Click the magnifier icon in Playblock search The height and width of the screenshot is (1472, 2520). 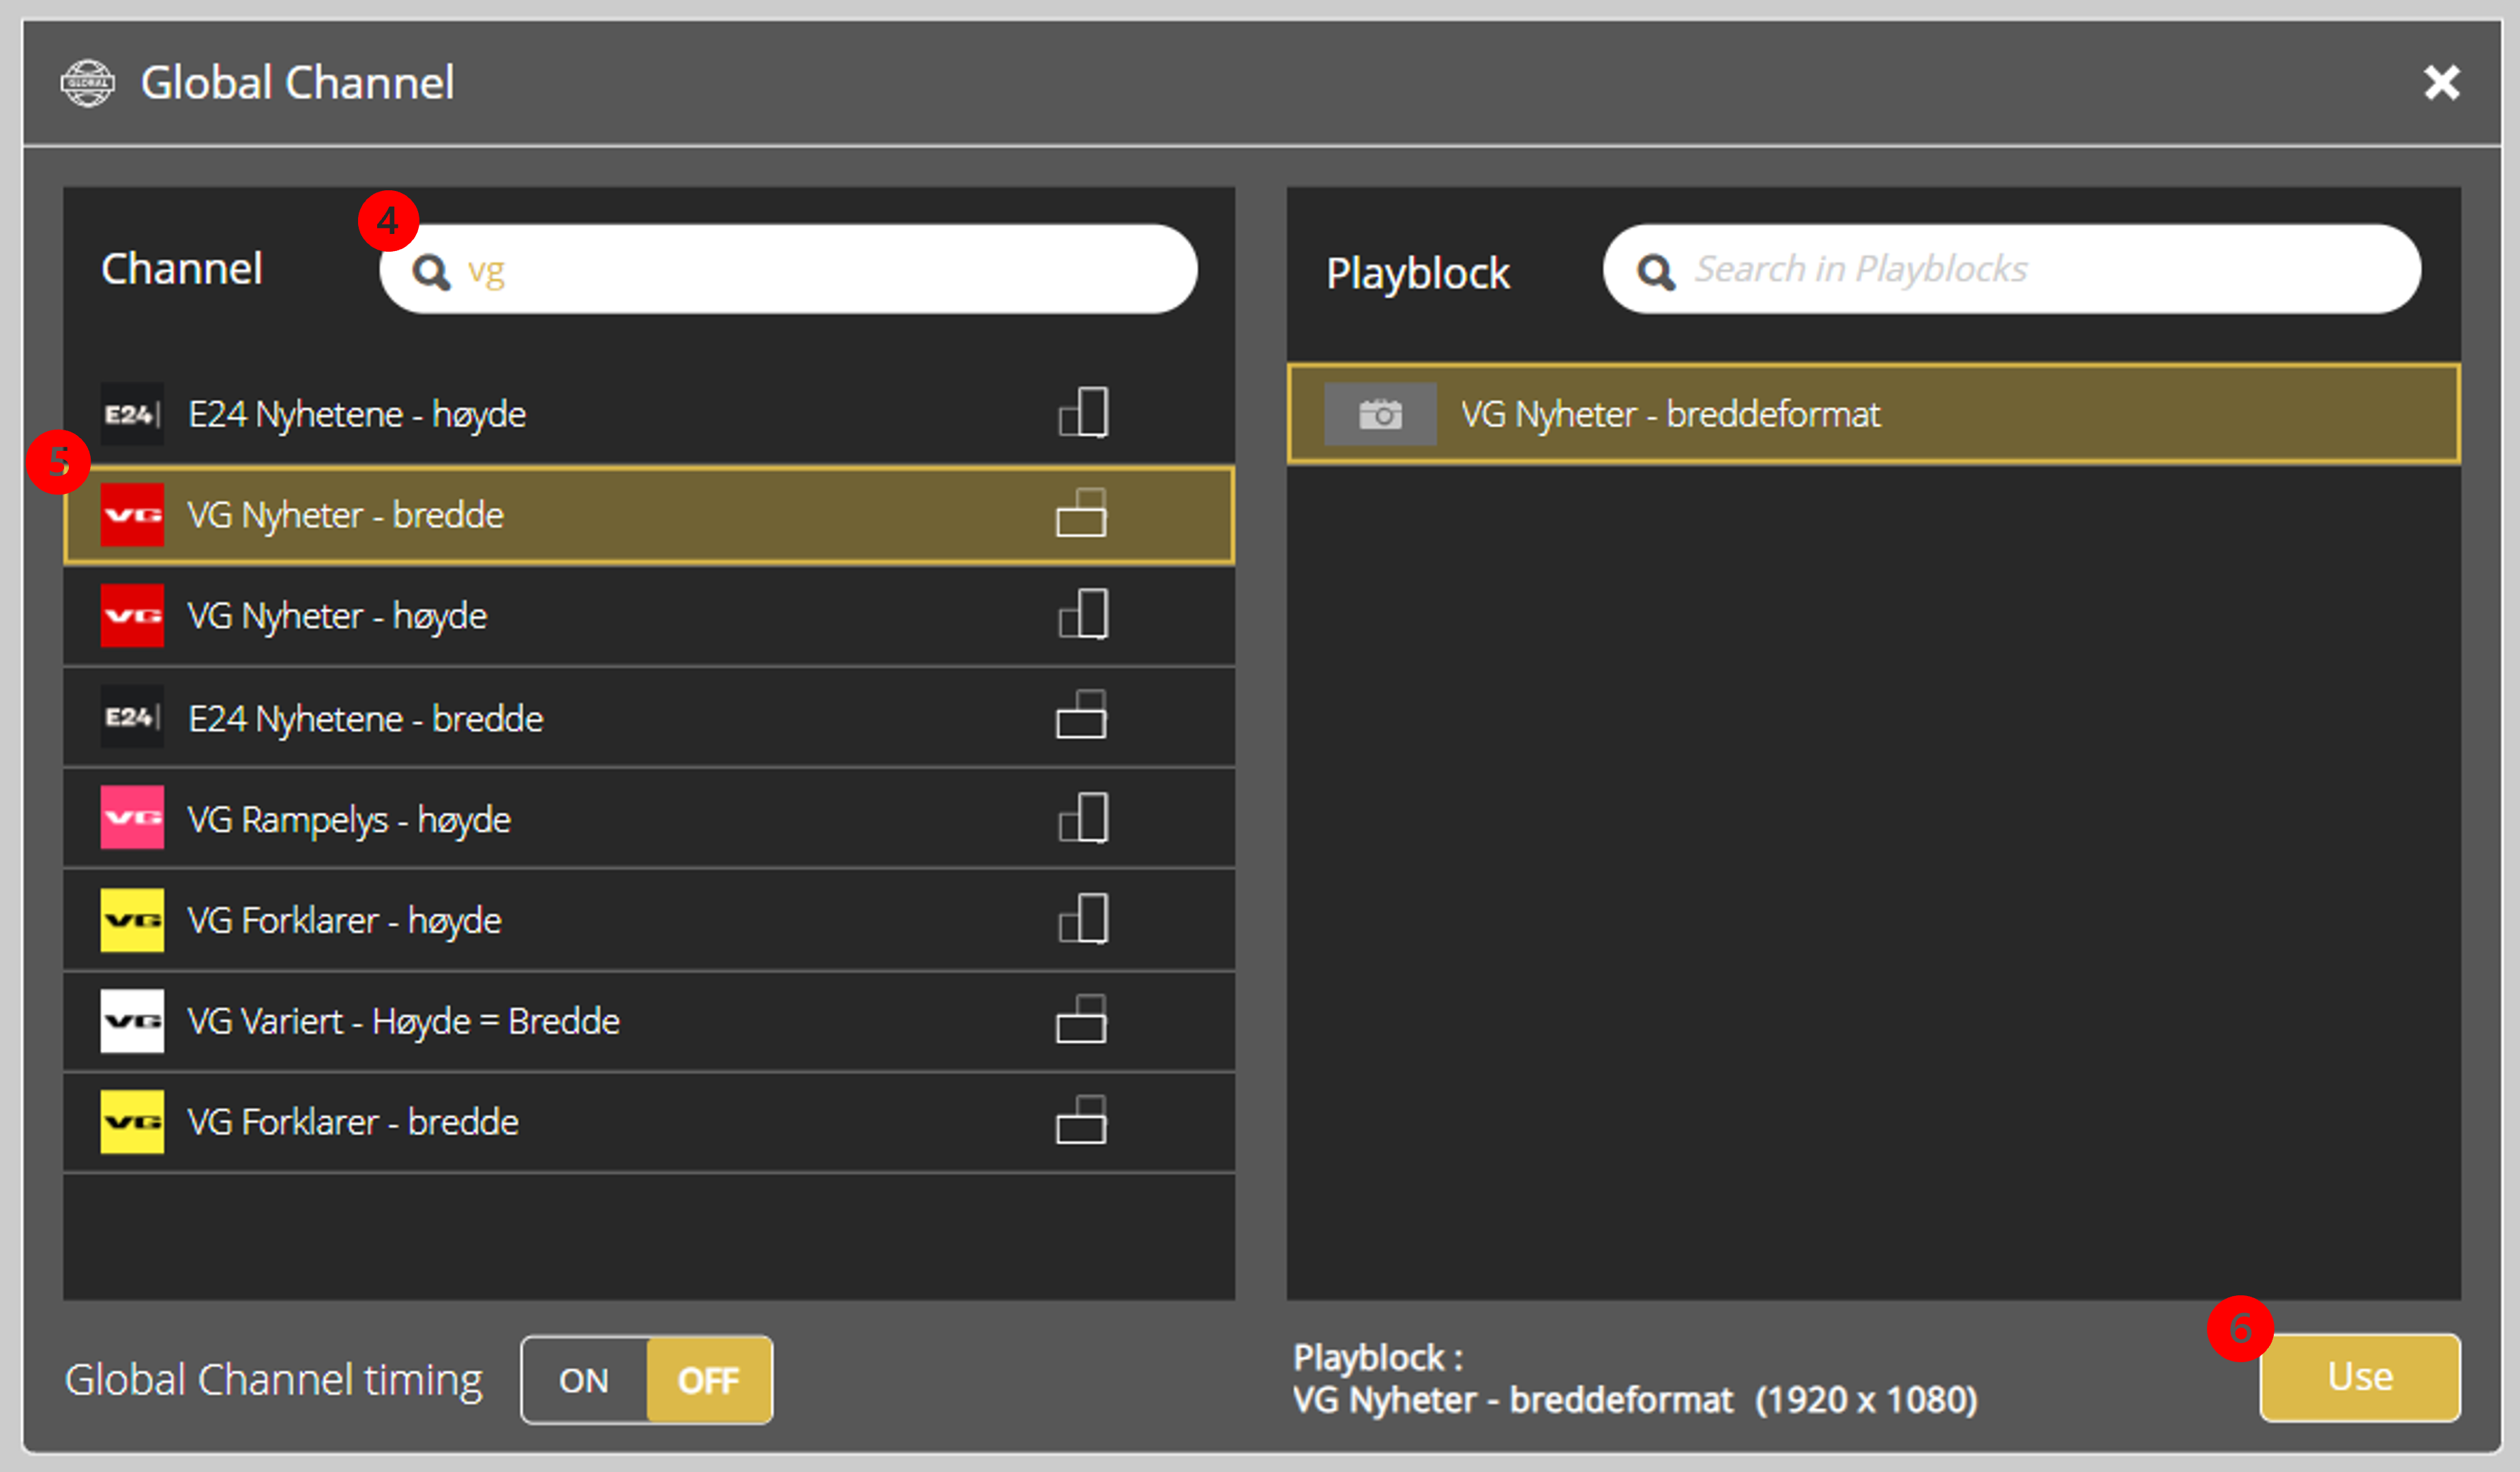pyautogui.click(x=1656, y=271)
